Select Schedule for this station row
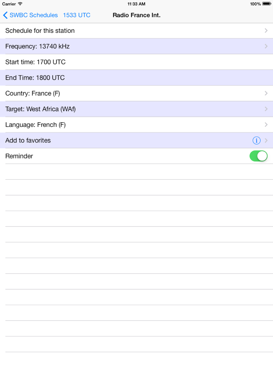The height and width of the screenshot is (365, 273). tap(137, 31)
